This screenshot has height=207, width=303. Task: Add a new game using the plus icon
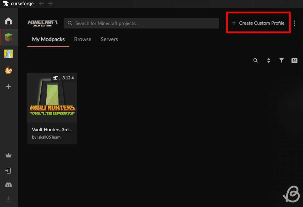coord(8,86)
